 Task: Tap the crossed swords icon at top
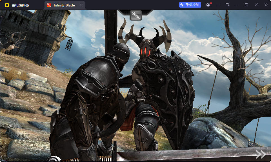click(136, 15)
